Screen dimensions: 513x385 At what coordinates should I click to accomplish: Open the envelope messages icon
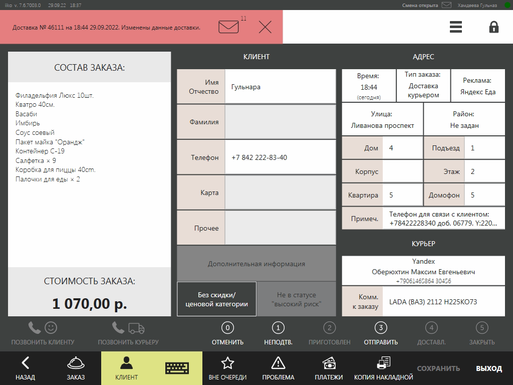[228, 27]
